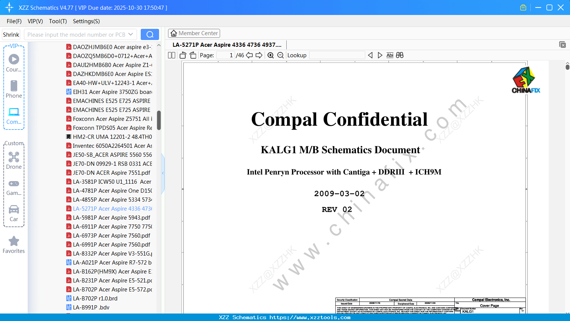Open DAOZQ5MB6D0+0712+Acer file
570x321 pixels.
point(109,56)
